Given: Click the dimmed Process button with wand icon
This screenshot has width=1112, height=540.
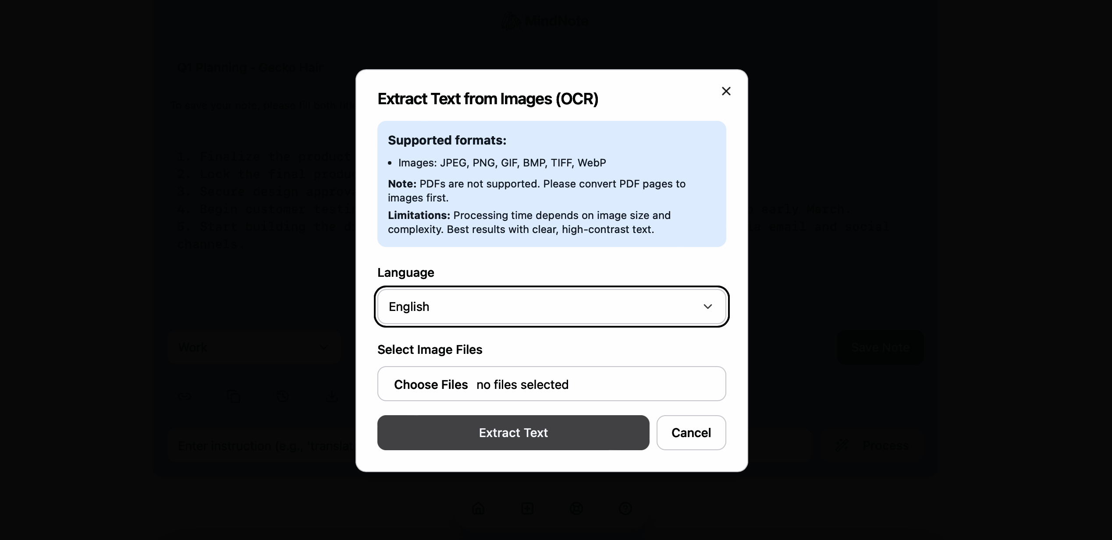Looking at the screenshot, I should pyautogui.click(x=872, y=446).
